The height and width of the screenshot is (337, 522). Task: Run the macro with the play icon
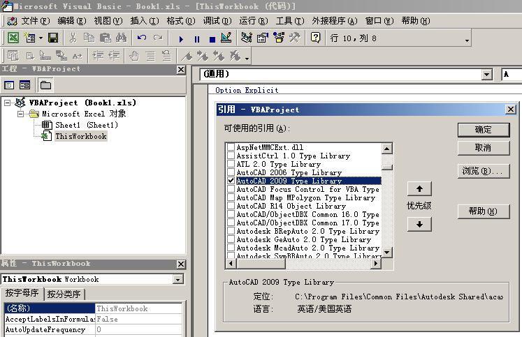pyautogui.click(x=181, y=39)
